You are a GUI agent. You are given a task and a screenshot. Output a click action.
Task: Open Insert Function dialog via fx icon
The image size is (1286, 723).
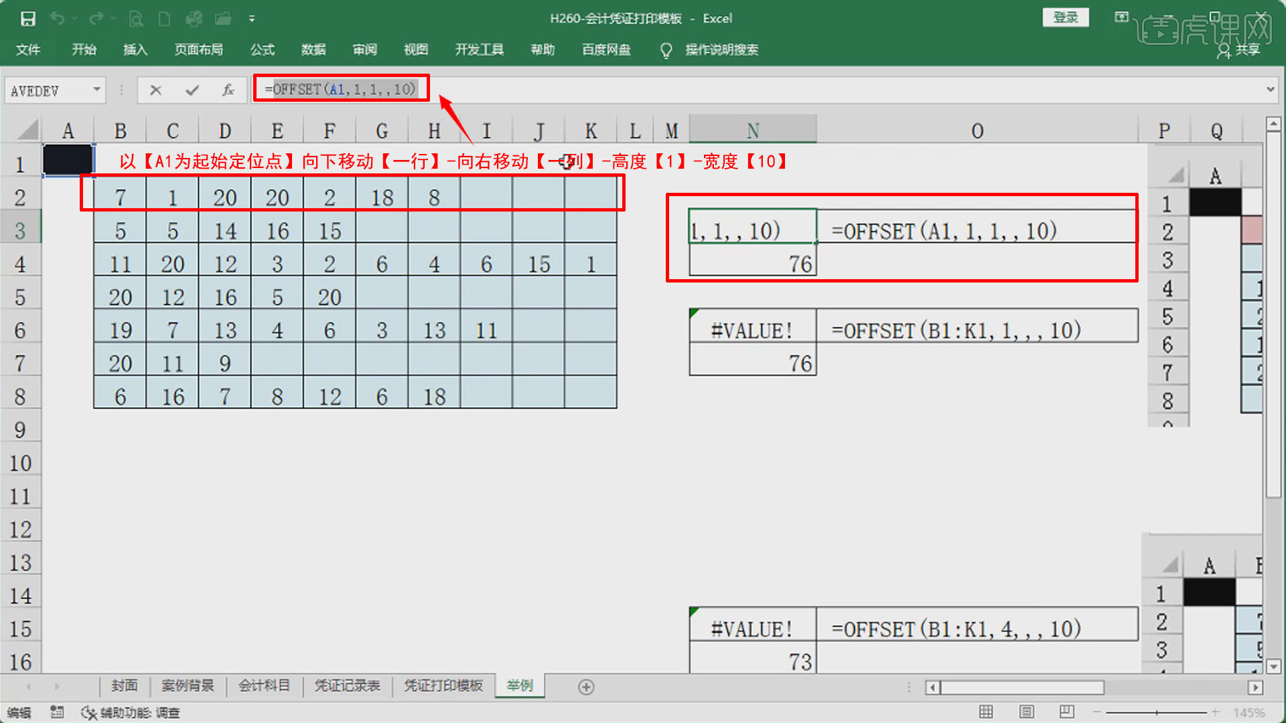coord(228,90)
